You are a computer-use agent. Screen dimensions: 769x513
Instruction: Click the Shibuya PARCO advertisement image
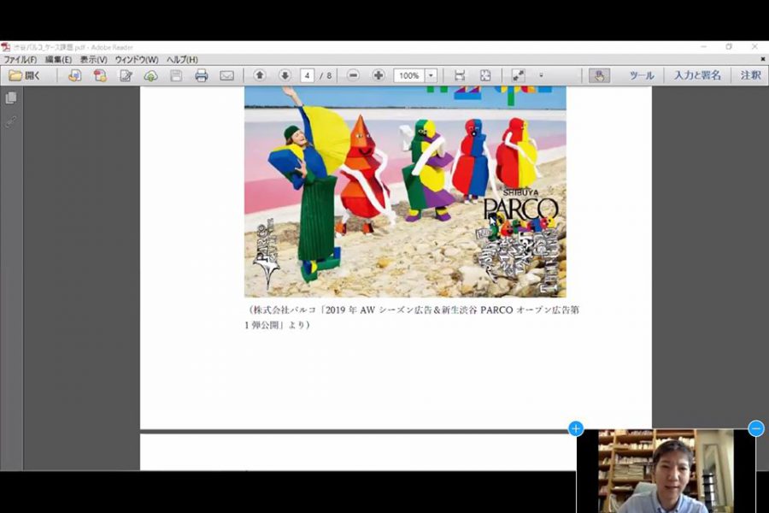point(405,192)
